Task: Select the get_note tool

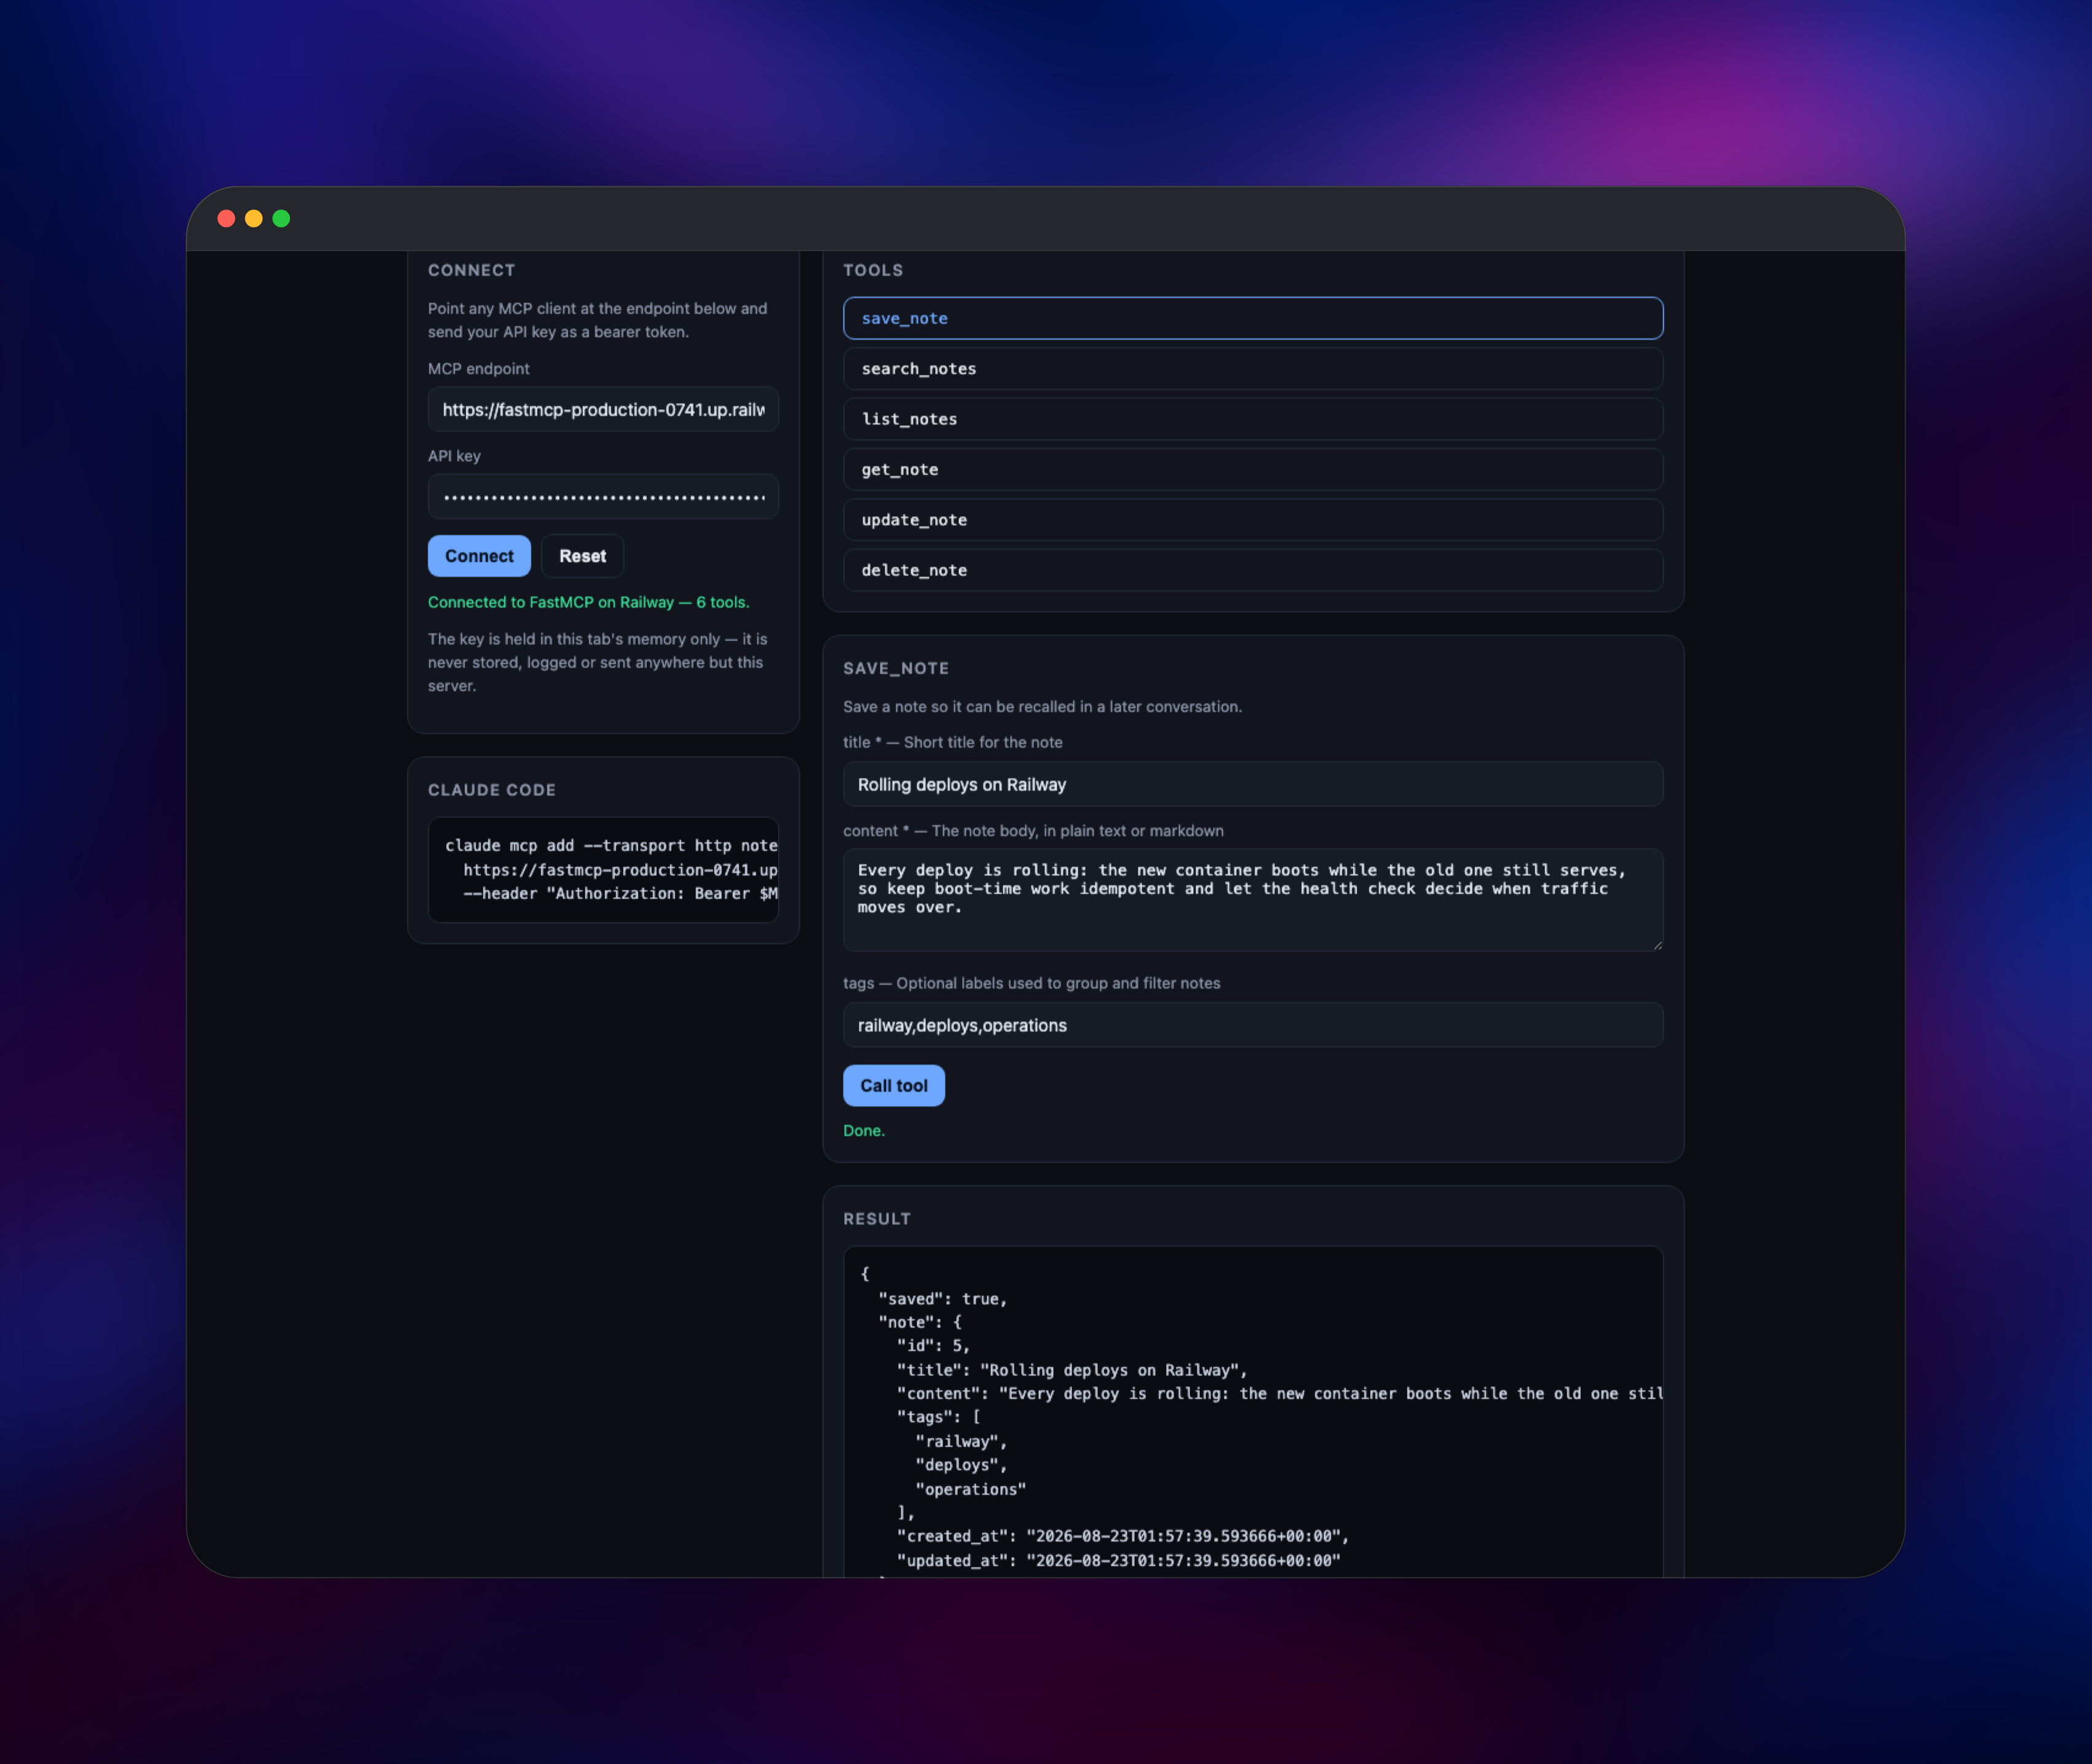Action: 1253,469
